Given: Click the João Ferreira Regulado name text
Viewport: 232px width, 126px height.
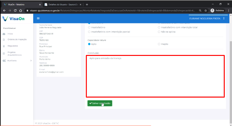Looking at the screenshot, I should 50,27.
